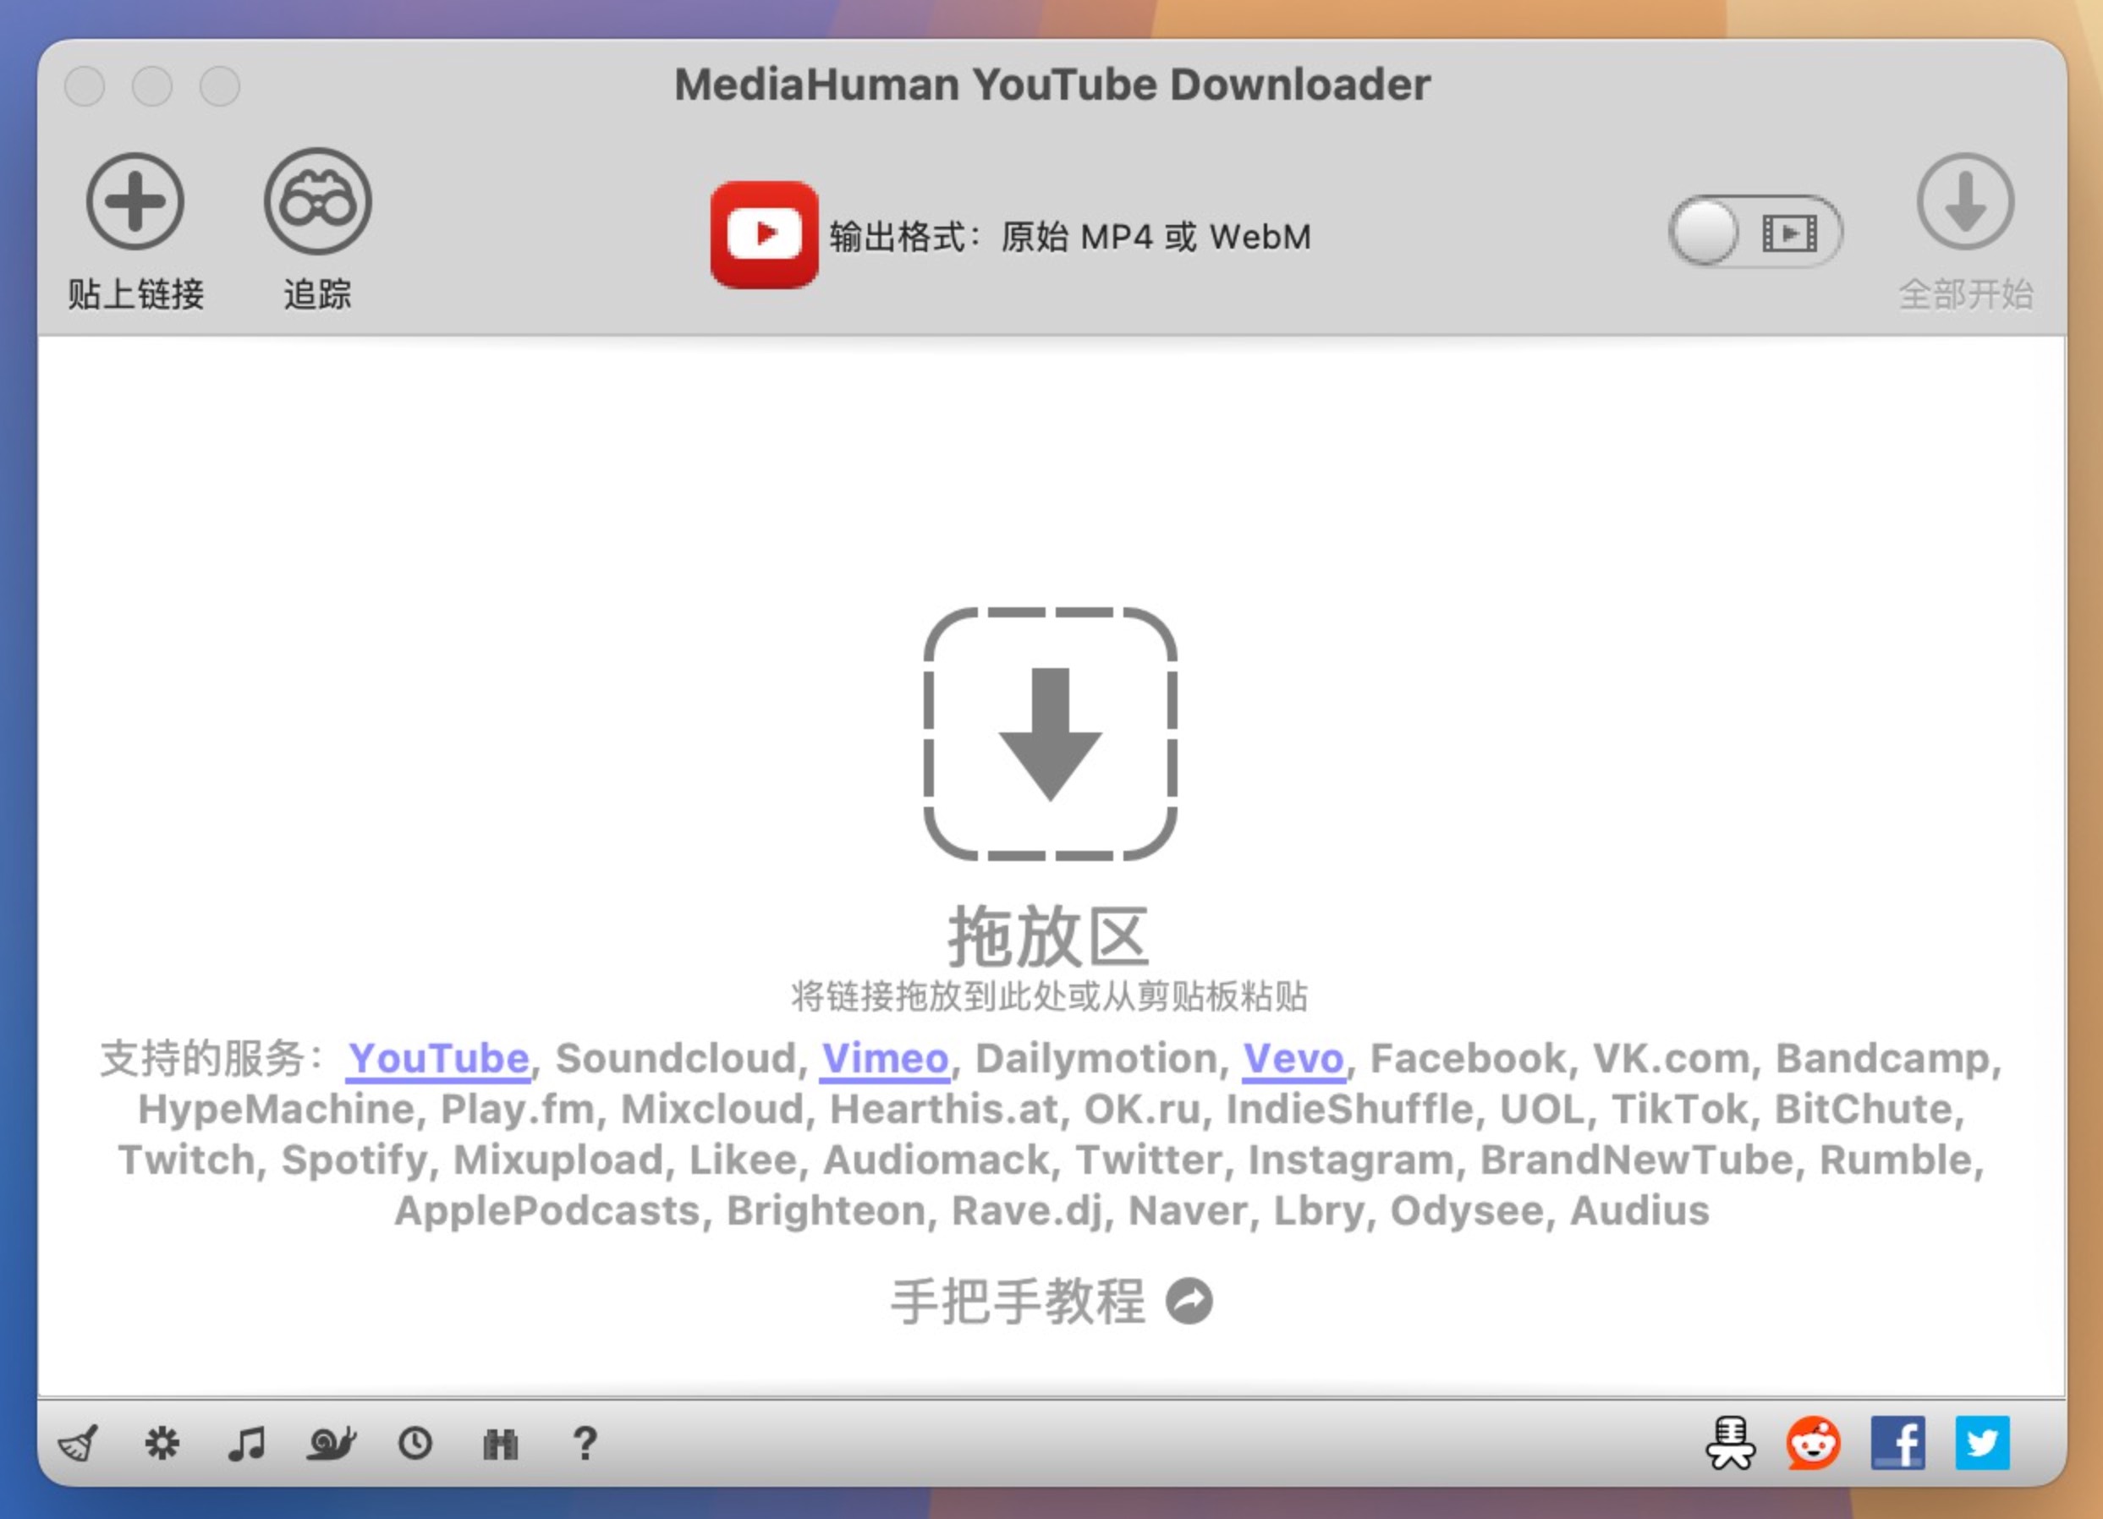The height and width of the screenshot is (1519, 2103).
Task: Open the YouTube supported service link
Action: click(x=438, y=1057)
